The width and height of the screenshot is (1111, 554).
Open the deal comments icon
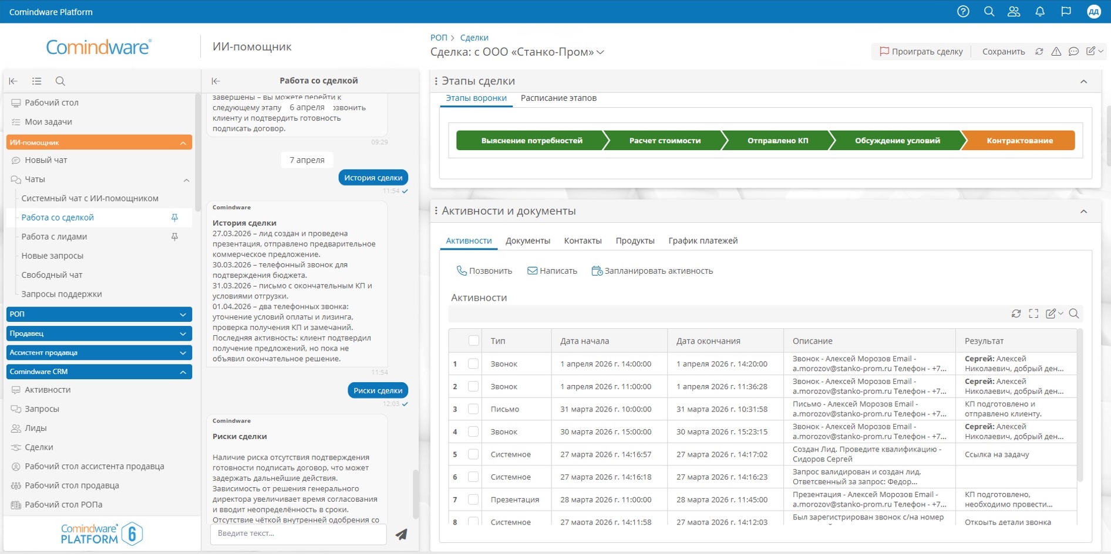point(1073,52)
